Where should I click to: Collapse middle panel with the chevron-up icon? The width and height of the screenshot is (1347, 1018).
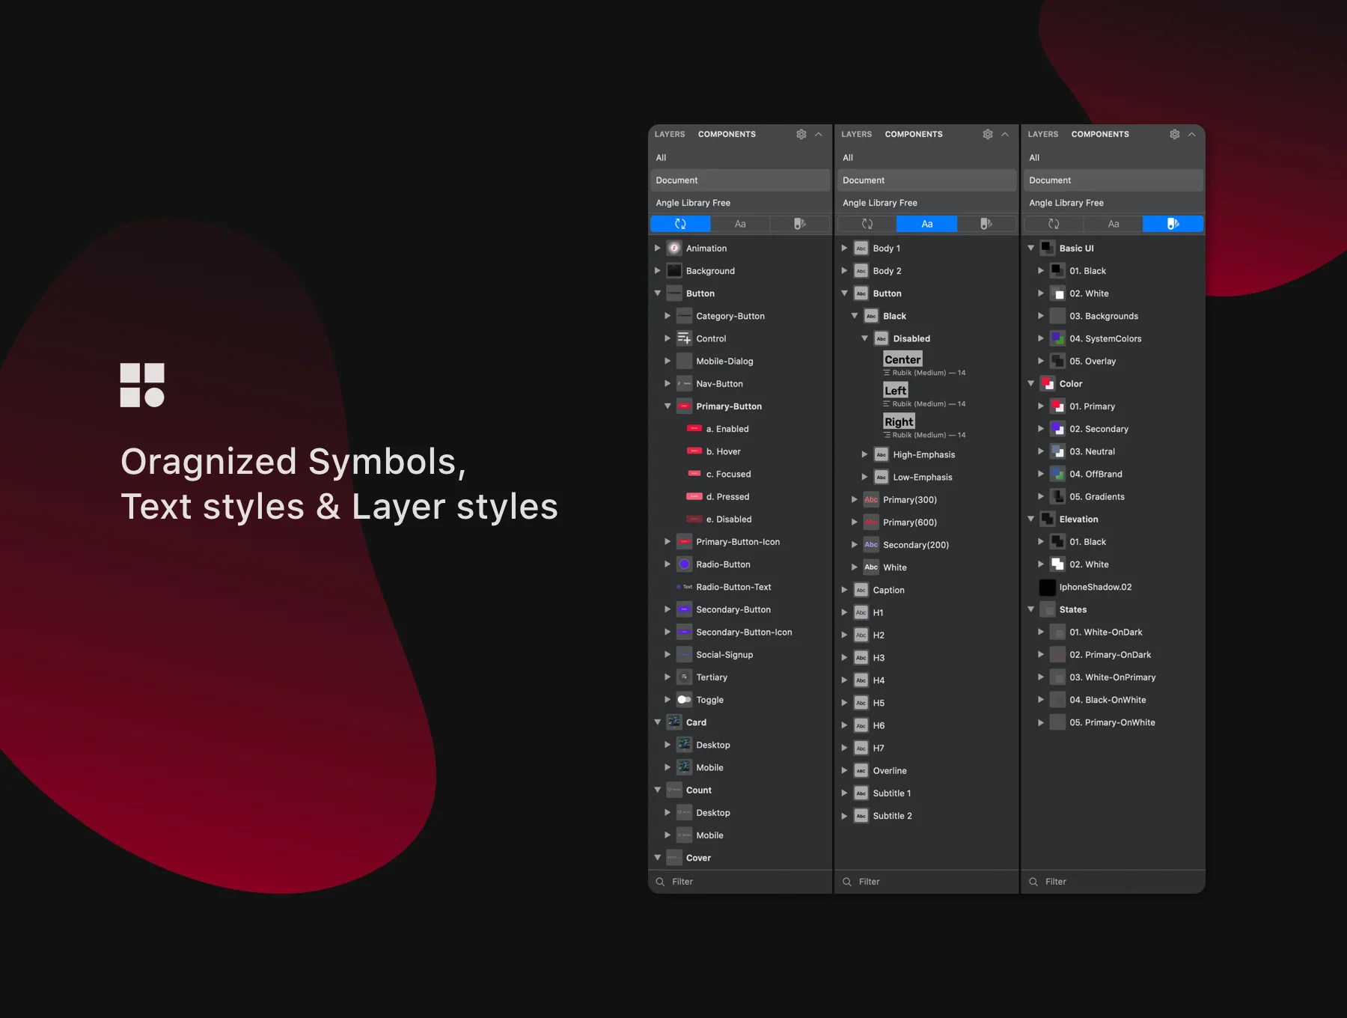1005,134
